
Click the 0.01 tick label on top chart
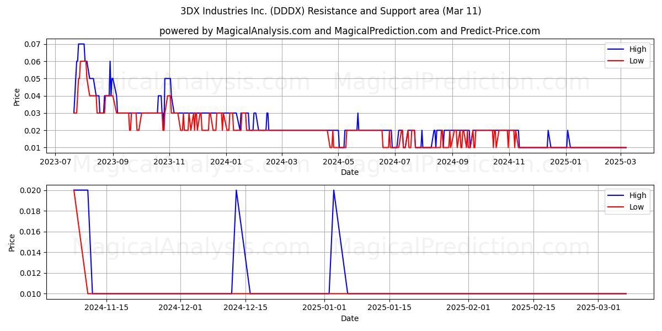pyautogui.click(x=34, y=148)
